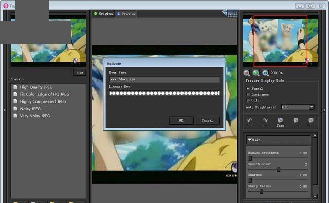This screenshot has height=203, width=329.
Task: Click the Sharp Radius value 0.80
Action: pos(303,186)
